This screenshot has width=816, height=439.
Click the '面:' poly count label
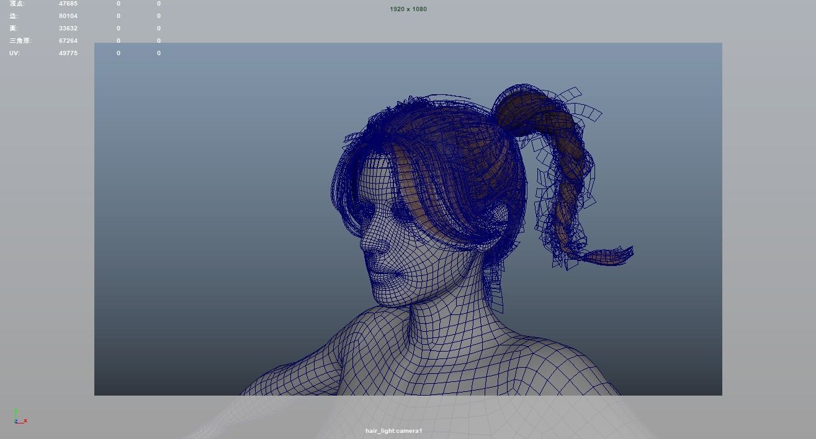point(14,29)
